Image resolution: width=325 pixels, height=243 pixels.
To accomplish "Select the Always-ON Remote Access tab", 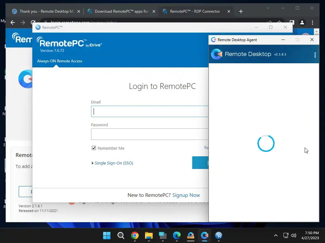I will [59, 61].
